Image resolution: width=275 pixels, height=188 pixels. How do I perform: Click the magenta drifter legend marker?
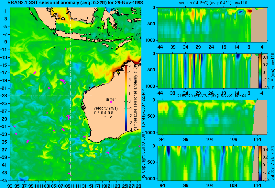111,102
